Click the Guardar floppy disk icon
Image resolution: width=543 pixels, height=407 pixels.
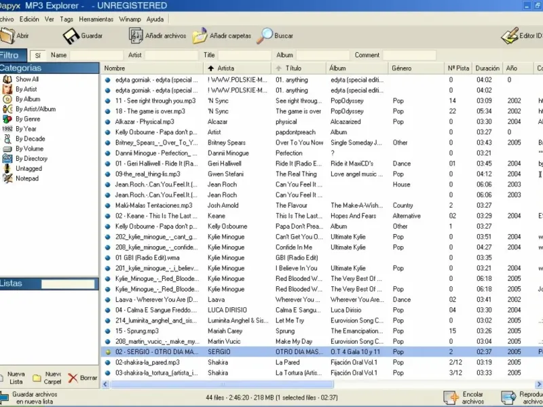pyautogui.click(x=71, y=36)
